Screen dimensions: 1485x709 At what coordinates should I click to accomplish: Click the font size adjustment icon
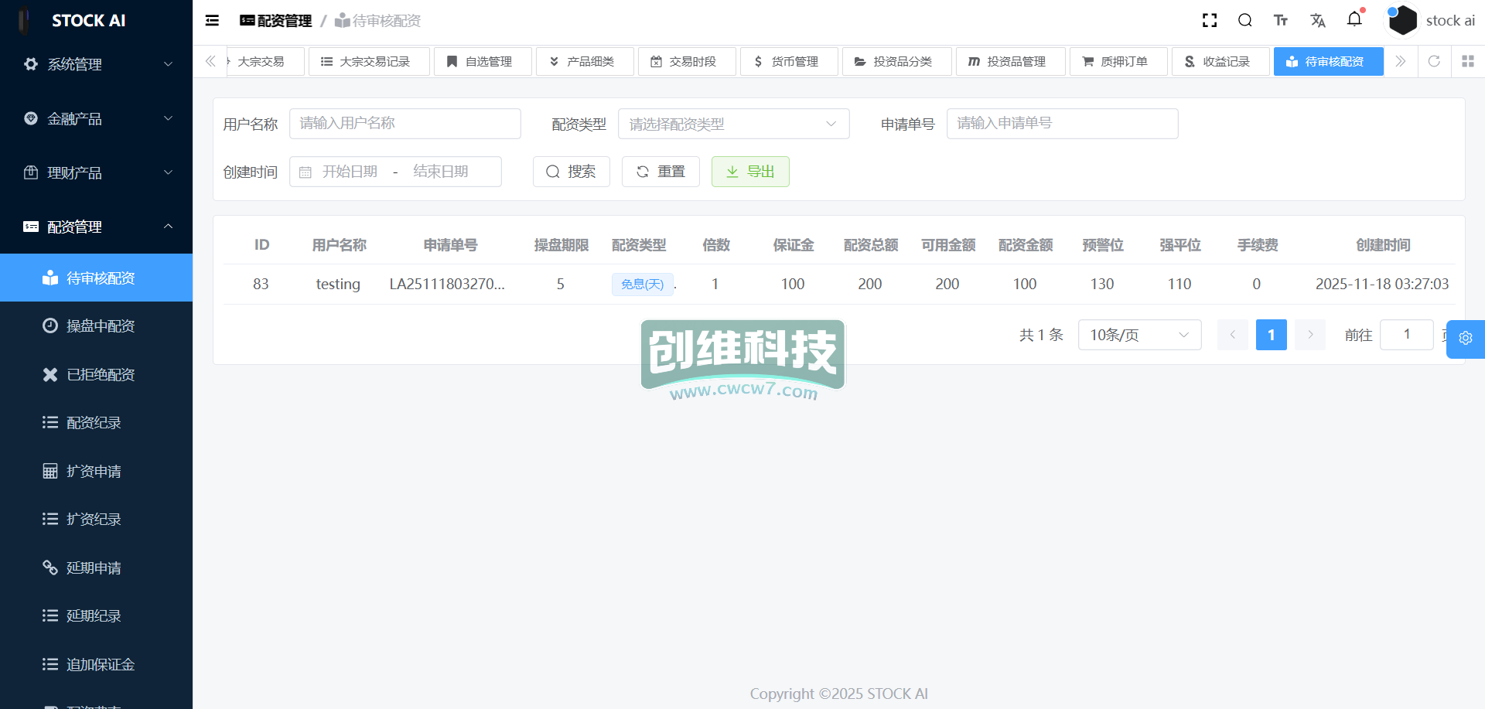pyautogui.click(x=1281, y=21)
